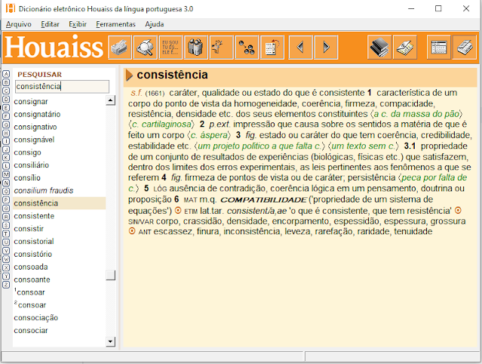Image resolution: width=482 pixels, height=364 pixels.
Task: Select 'consignativo' in the word list
Action: click(x=35, y=127)
